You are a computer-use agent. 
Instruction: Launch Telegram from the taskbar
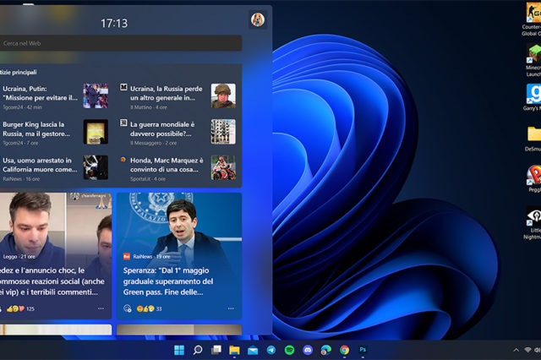[x=270, y=350]
